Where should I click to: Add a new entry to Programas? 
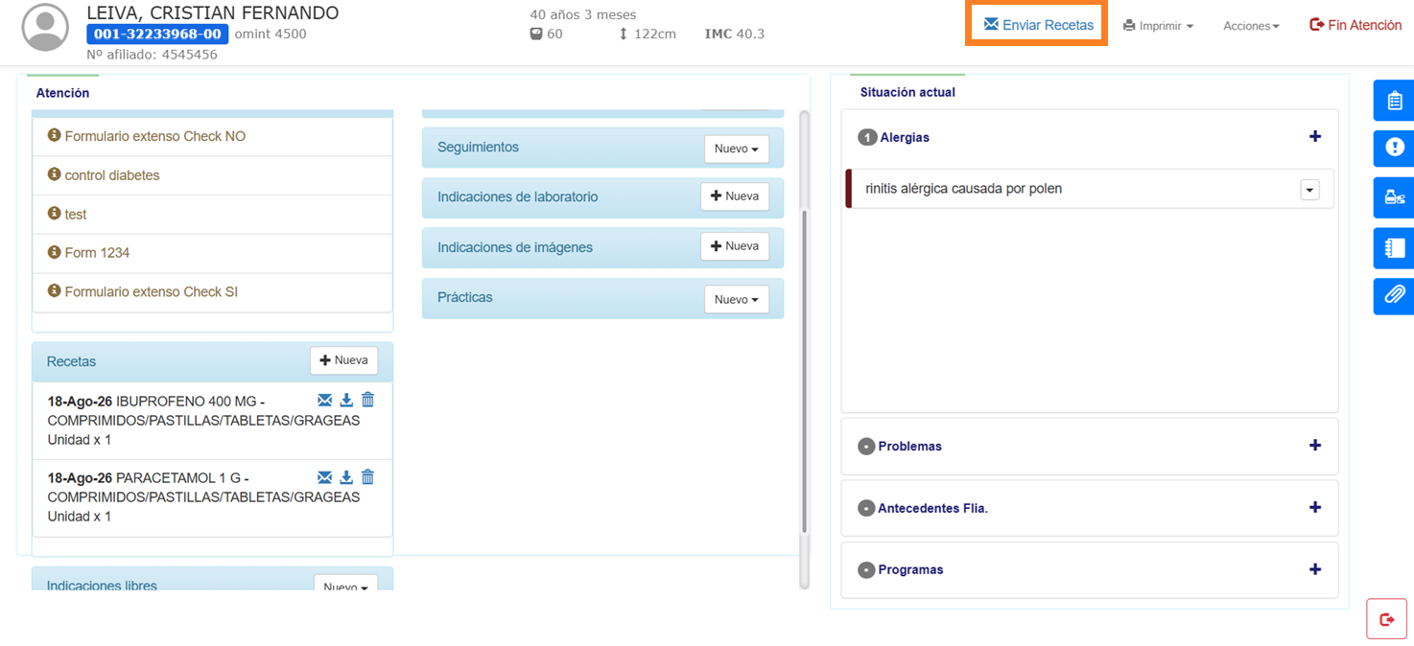(1314, 569)
